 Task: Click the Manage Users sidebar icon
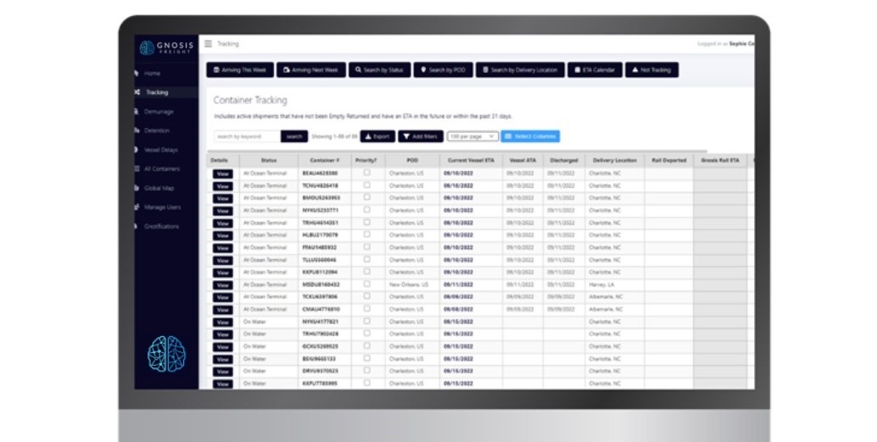click(x=137, y=207)
